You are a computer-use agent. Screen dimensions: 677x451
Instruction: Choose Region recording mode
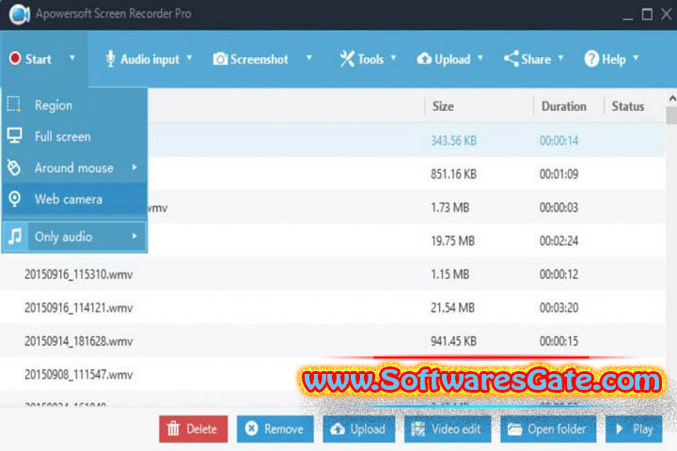click(x=74, y=105)
